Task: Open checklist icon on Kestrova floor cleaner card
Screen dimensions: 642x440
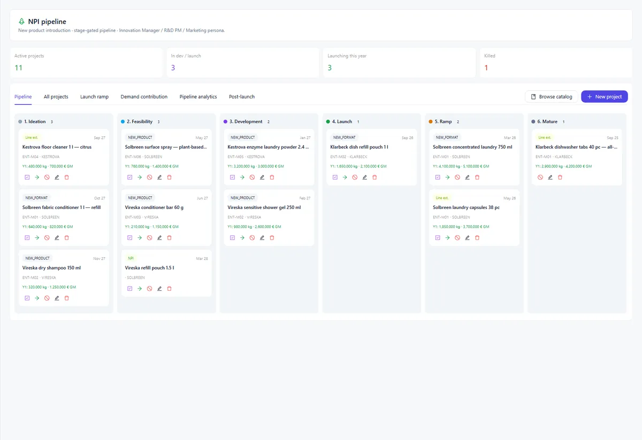Action: tap(27, 177)
